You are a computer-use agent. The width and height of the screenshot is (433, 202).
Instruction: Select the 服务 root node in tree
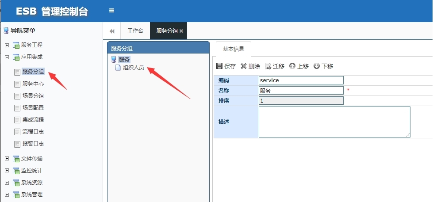(x=124, y=59)
